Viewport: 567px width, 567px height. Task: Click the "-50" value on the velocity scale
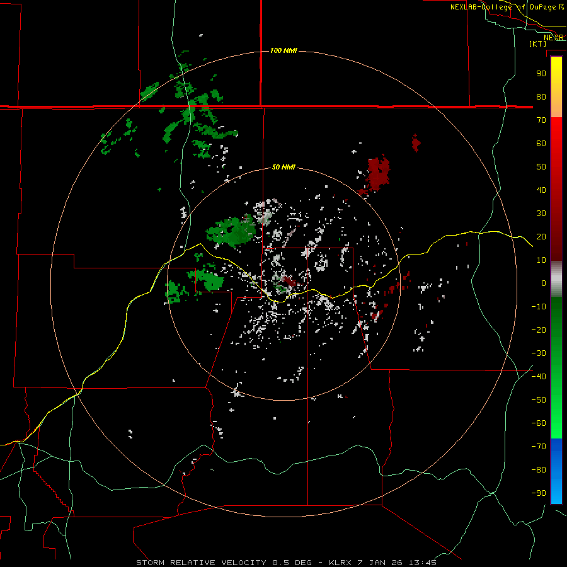[x=539, y=400]
